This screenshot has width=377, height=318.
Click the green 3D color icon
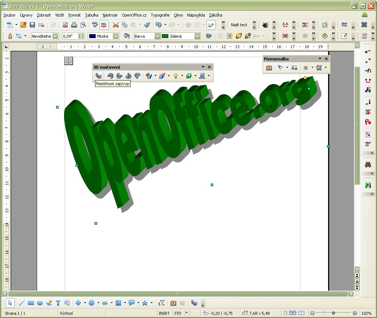pyautogui.click(x=189, y=76)
